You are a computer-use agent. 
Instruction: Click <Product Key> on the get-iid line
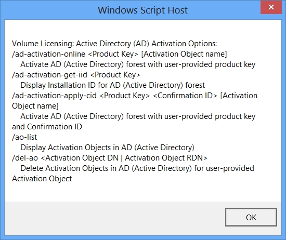coord(115,75)
